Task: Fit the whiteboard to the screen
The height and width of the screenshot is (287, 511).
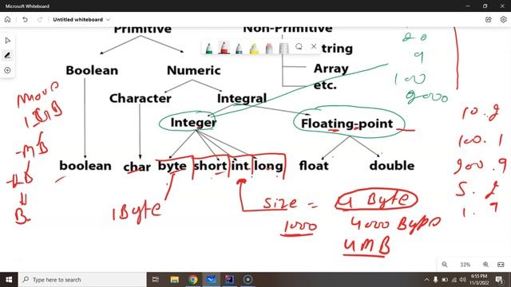Action: [x=501, y=265]
